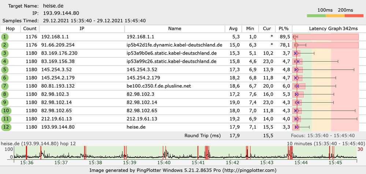Image resolution: width=366 pixels, height=174 pixels.
Task: Click the Cur column header
Action: point(267,29)
